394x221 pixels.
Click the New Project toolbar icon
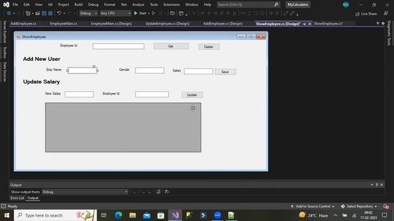[28, 14]
